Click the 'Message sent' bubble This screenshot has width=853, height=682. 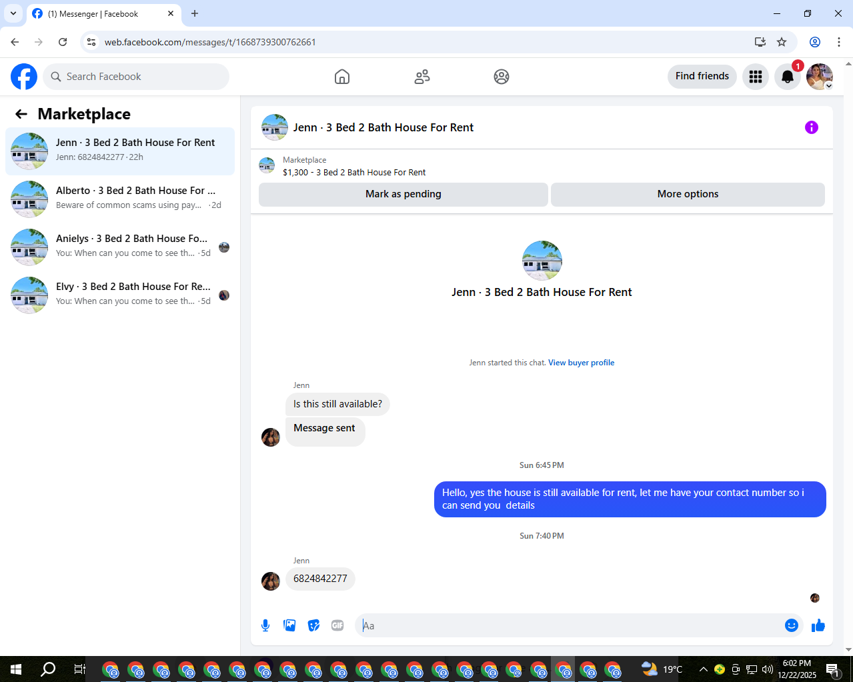tap(325, 431)
